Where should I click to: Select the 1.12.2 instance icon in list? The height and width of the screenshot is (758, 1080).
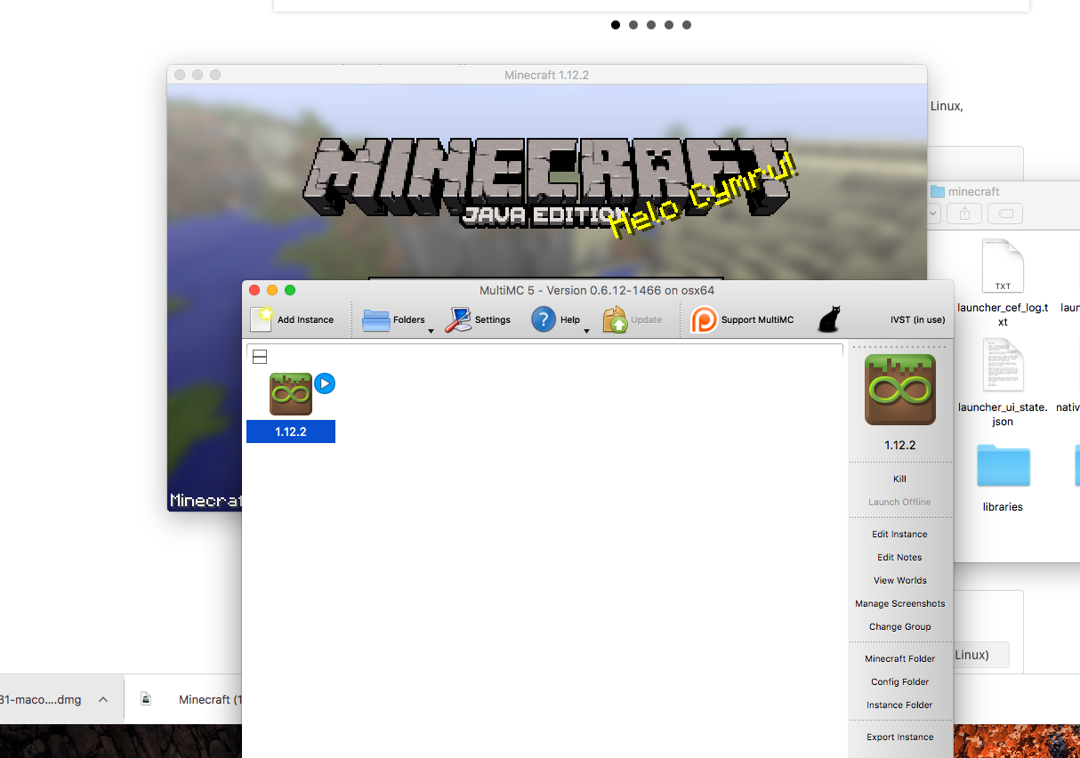pyautogui.click(x=291, y=394)
